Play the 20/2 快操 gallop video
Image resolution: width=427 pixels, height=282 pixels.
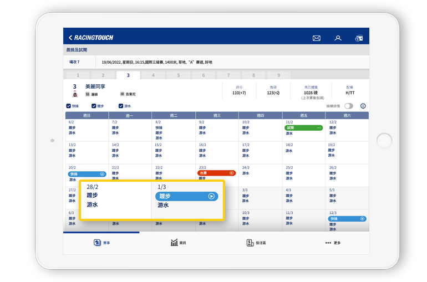pyautogui.click(x=102, y=174)
